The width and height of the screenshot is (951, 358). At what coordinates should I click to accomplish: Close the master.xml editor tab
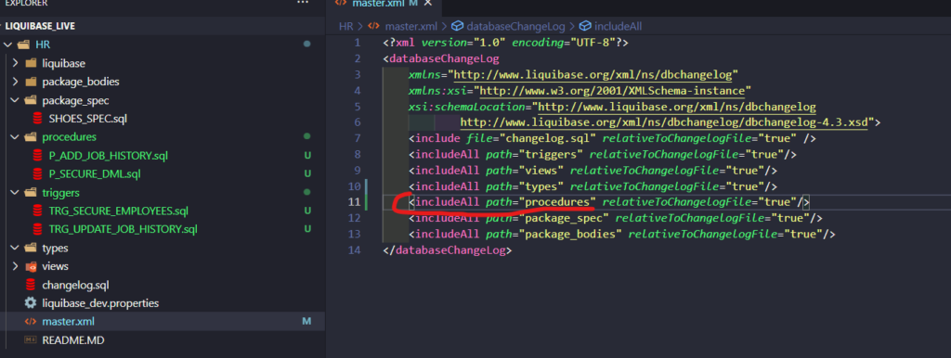point(427,4)
